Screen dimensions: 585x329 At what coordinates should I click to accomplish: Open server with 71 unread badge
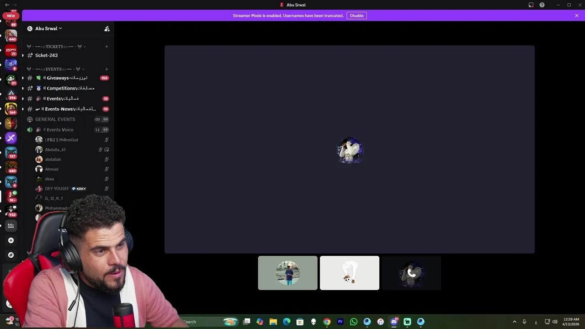click(11, 50)
